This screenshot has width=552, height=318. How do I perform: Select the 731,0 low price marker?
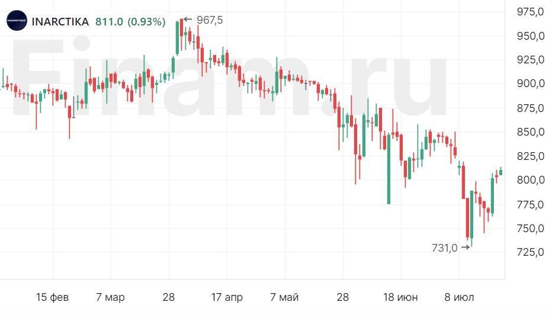point(444,248)
